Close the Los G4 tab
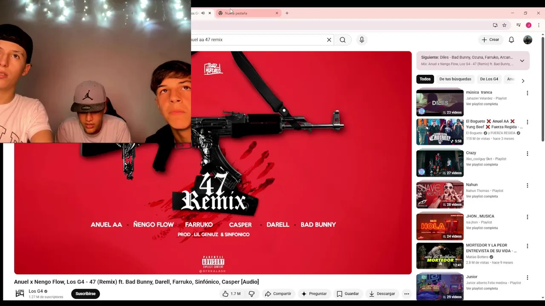The height and width of the screenshot is (306, 545). click(x=209, y=13)
